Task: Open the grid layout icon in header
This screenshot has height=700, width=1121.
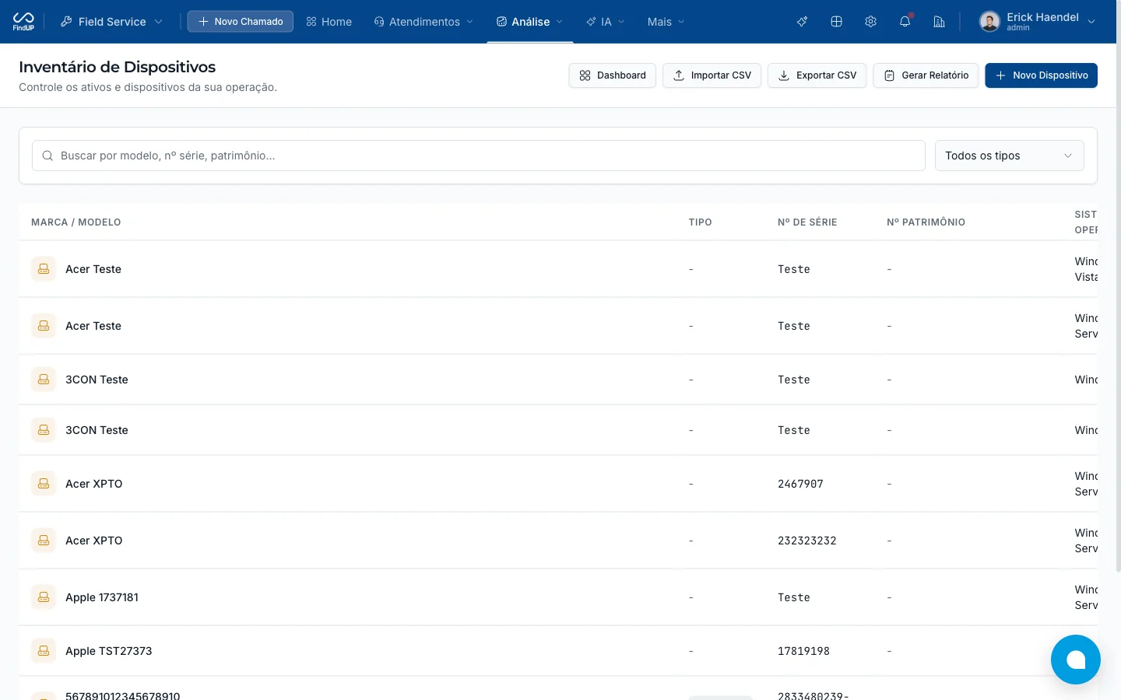Action: pos(836,22)
